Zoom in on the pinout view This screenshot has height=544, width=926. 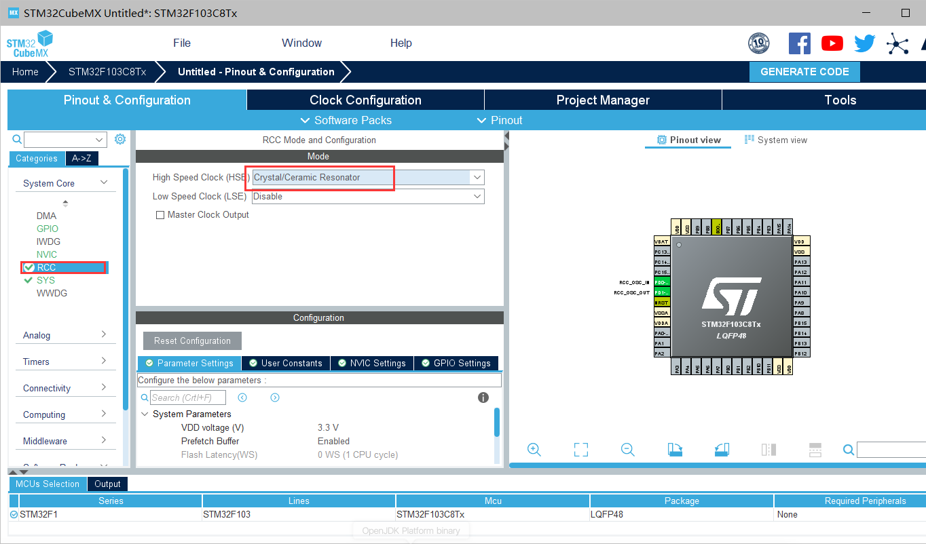pos(534,450)
